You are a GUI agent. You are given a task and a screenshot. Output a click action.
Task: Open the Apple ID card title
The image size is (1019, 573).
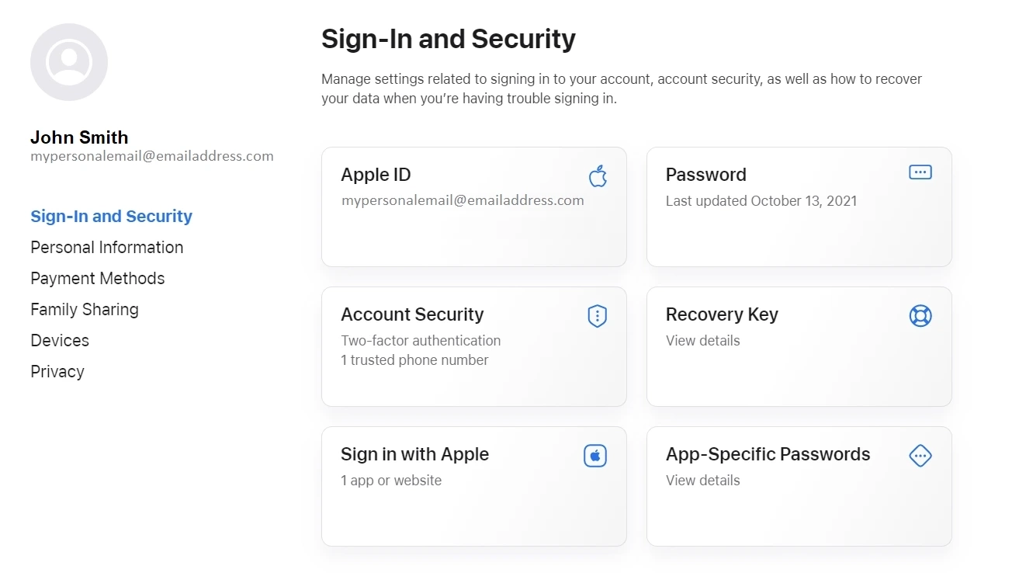tap(376, 175)
